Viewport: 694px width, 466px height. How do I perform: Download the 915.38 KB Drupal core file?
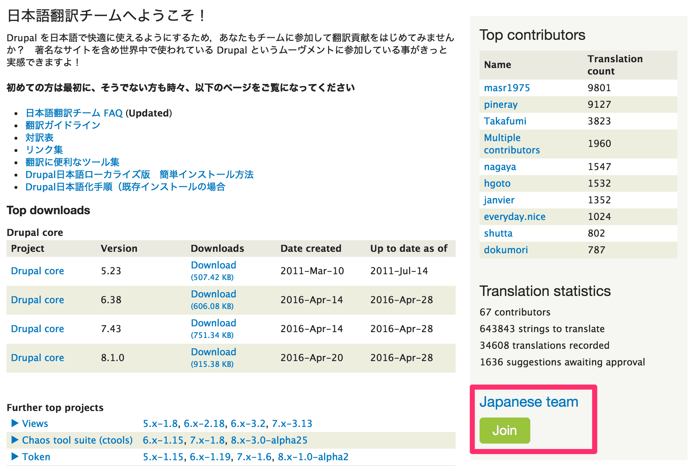(213, 357)
